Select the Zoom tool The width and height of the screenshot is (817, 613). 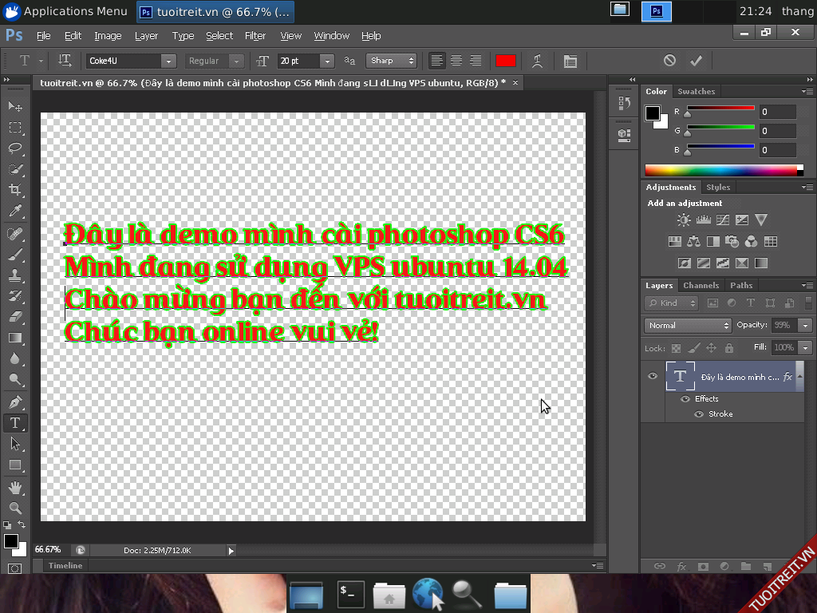click(x=15, y=508)
